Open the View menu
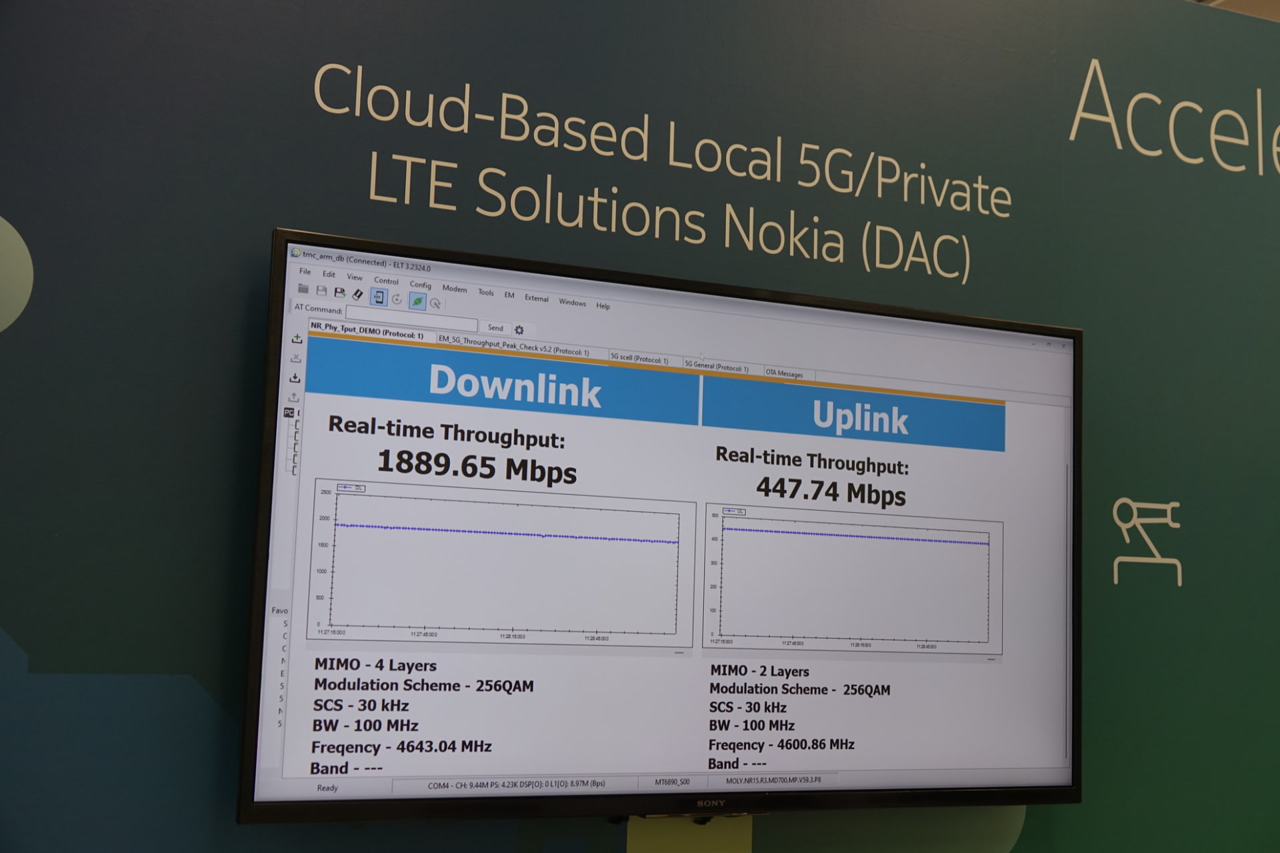 (x=355, y=277)
